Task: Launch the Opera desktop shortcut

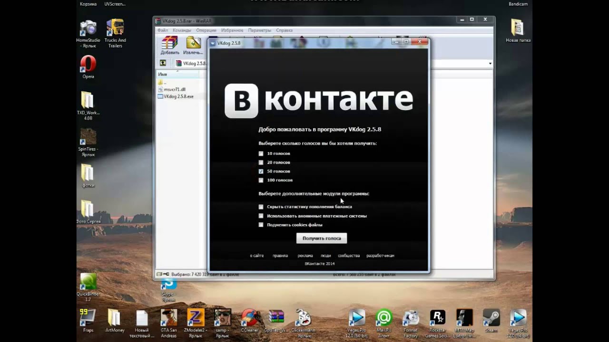Action: pos(88,67)
